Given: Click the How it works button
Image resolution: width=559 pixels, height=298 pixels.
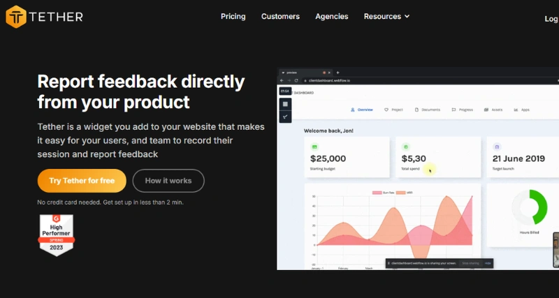Looking at the screenshot, I should (168, 181).
